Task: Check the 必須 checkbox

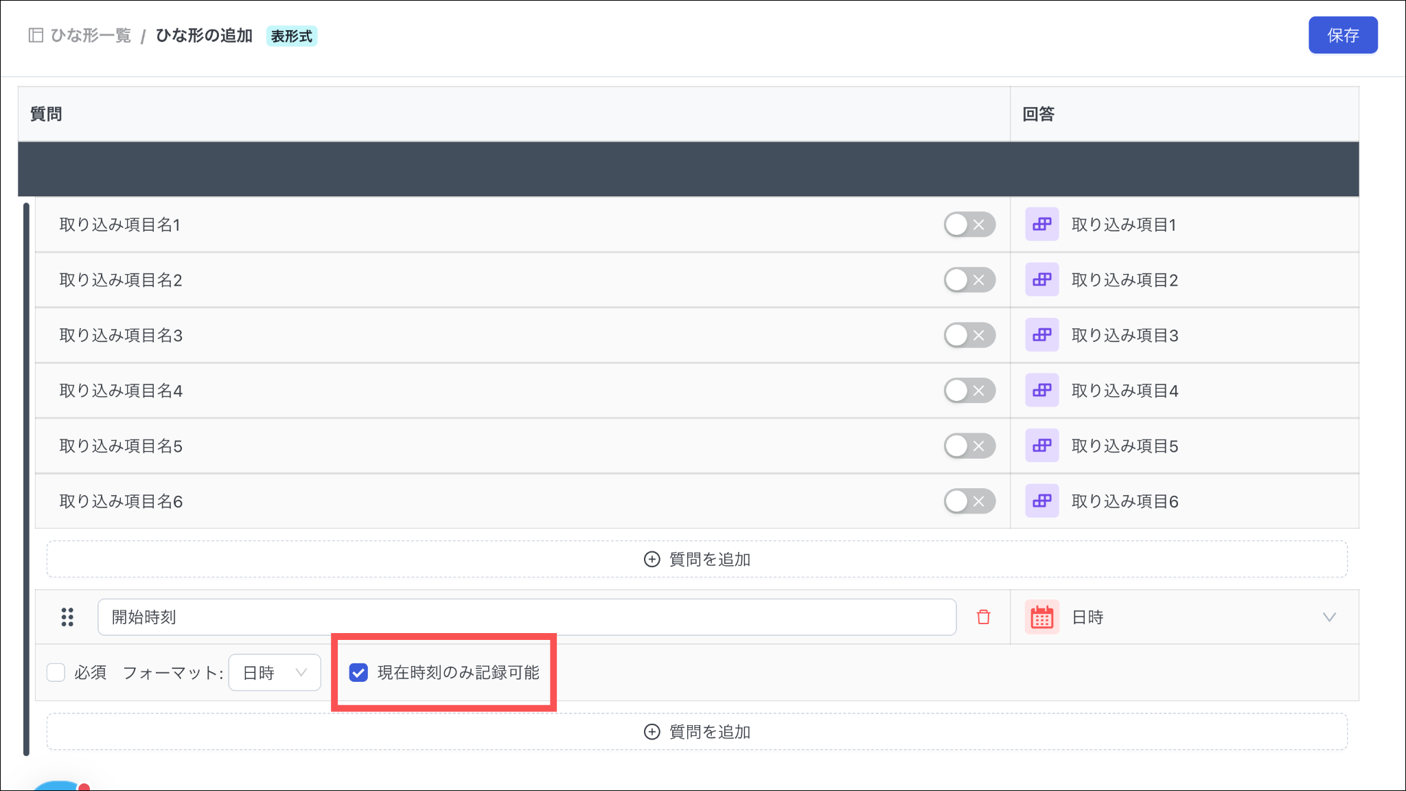Action: pos(56,672)
